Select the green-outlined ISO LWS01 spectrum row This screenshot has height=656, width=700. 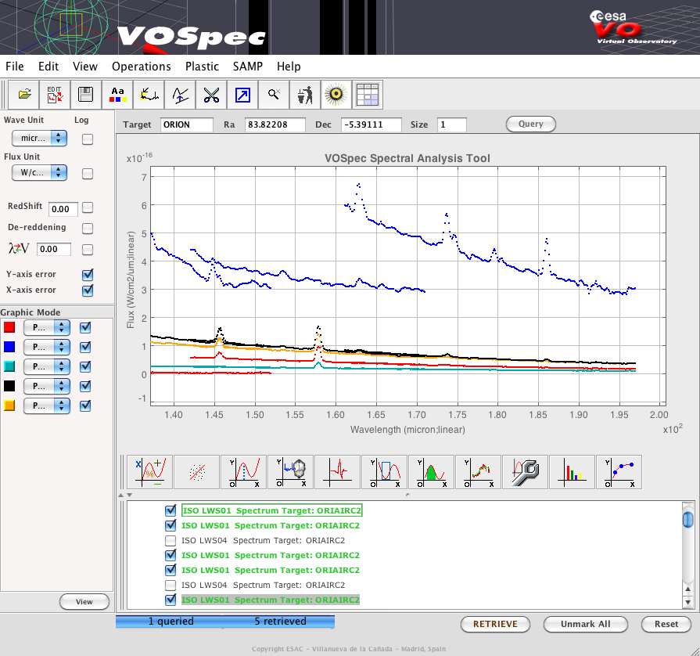tap(271, 510)
